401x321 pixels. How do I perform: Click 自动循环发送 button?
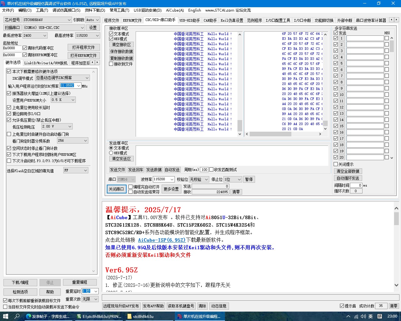coord(348,178)
